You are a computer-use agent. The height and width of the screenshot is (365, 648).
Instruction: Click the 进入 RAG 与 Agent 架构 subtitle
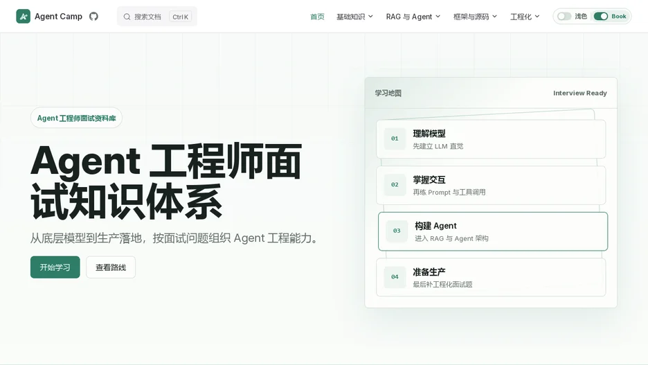451,238
